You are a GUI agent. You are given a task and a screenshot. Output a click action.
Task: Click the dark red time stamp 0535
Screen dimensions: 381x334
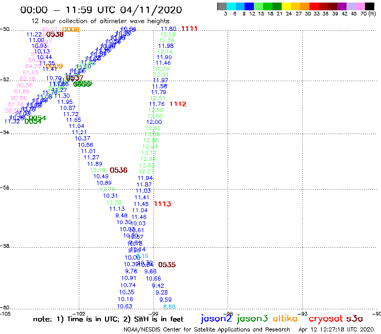click(167, 265)
